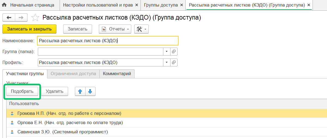Close the Настройки пользователей и прав tab
Screen dimensions: 327x138
coord(137,5)
